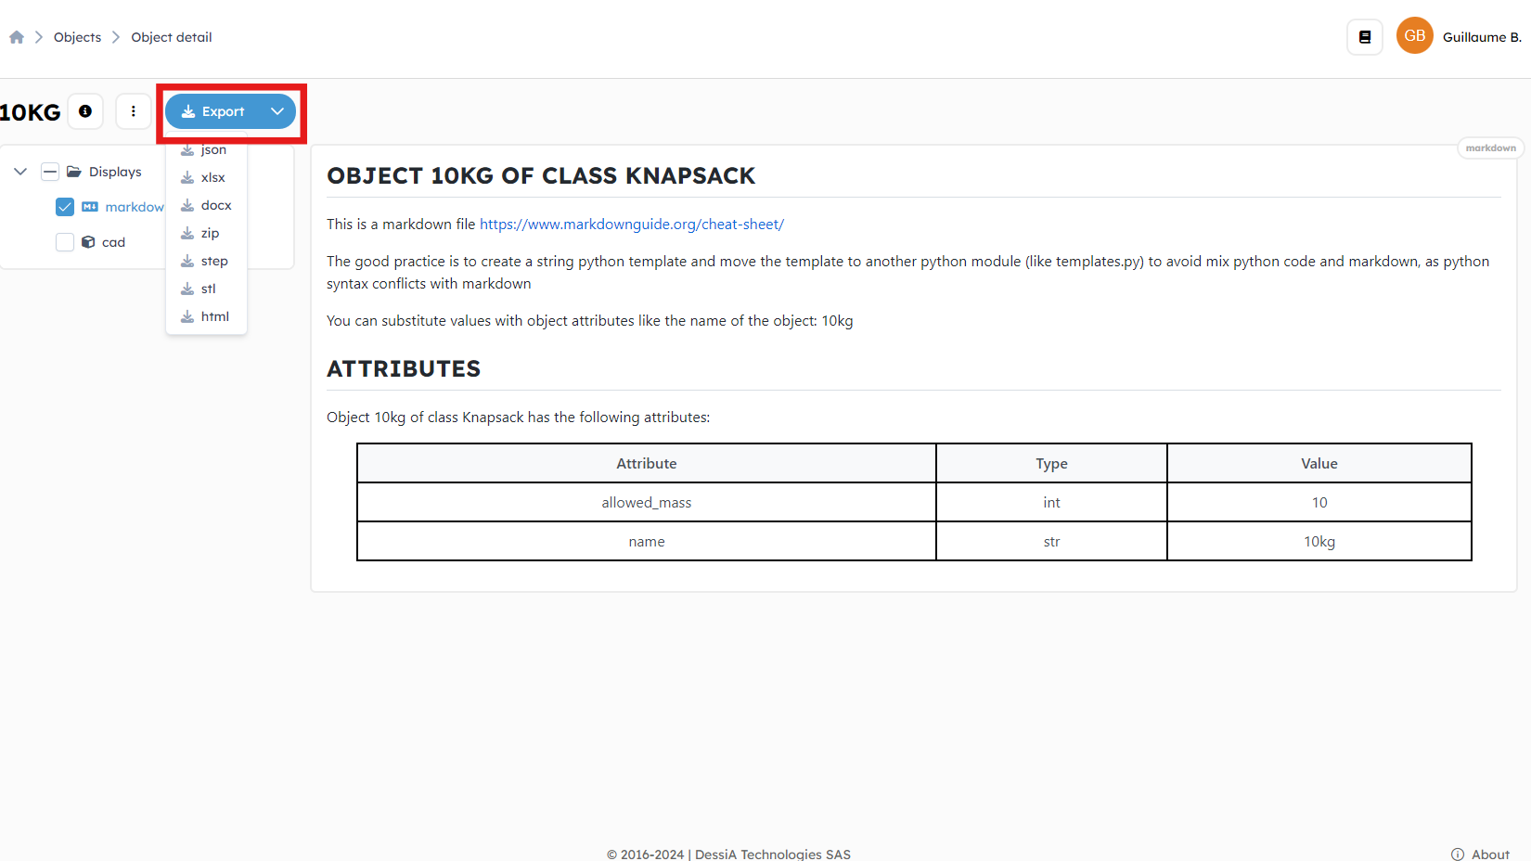This screenshot has width=1531, height=861.
Task: Export the object as json
Action: 212,150
